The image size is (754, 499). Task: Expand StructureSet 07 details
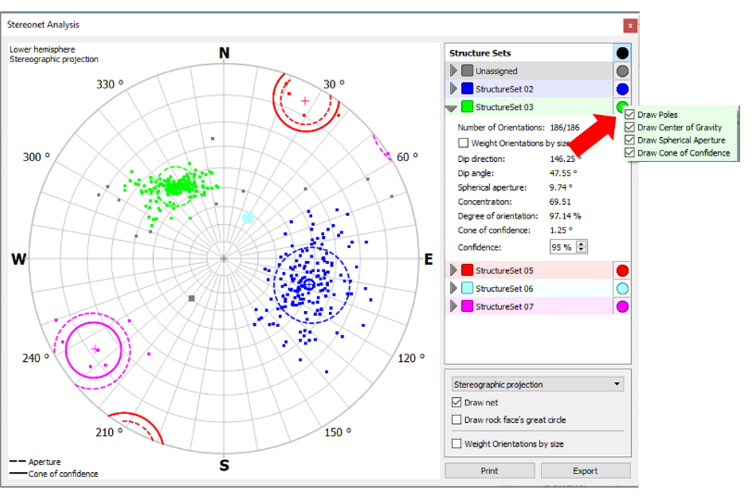pyautogui.click(x=453, y=306)
